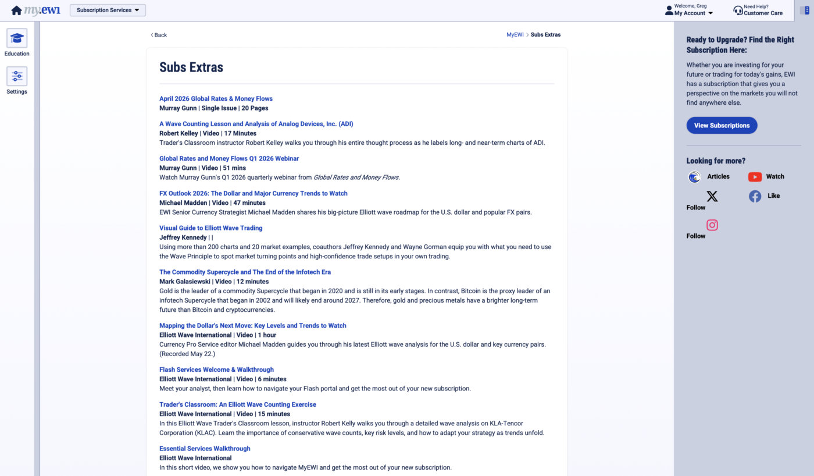This screenshot has height=476, width=814.
Task: Click "Robert Kelley | Video | 17 Minutes"
Action: pos(208,133)
